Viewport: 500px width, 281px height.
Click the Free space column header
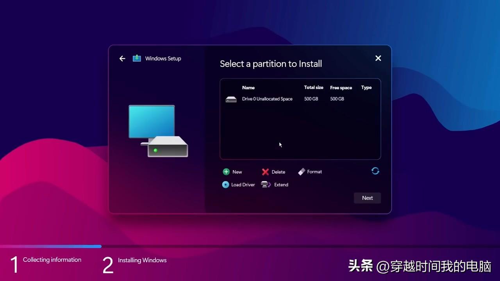[x=341, y=88]
